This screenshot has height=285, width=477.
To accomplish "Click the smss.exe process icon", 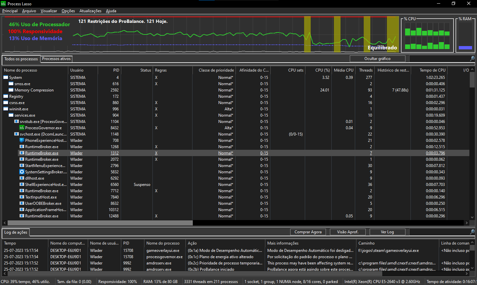I will point(11,84).
